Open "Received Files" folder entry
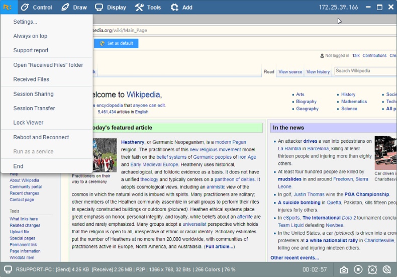 [47, 65]
